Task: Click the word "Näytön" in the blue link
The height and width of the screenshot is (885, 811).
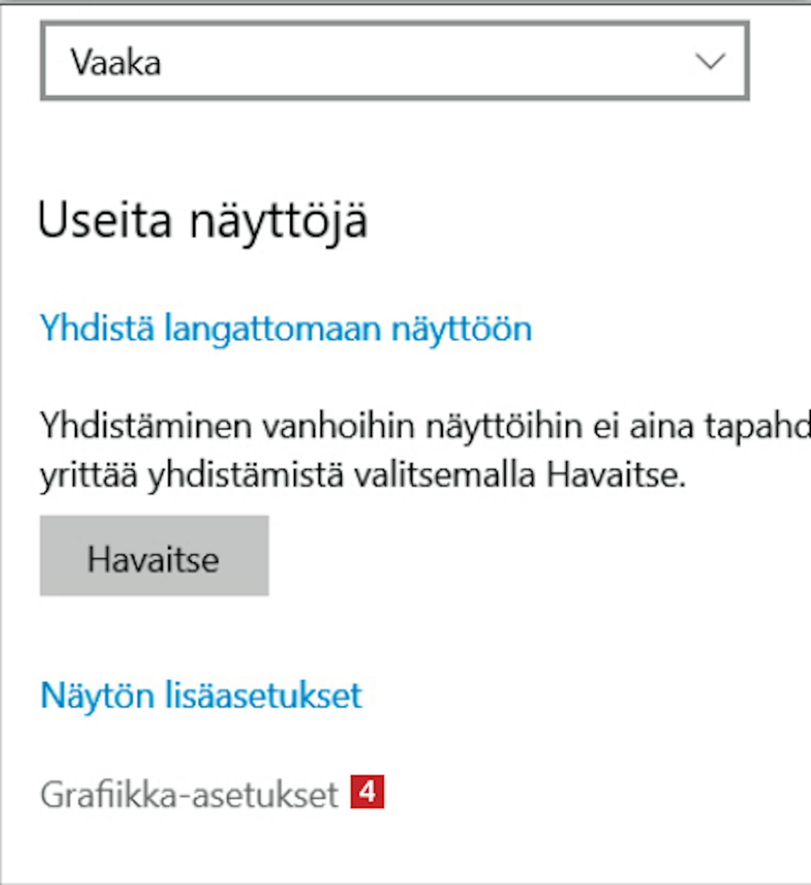Action: 97,695
